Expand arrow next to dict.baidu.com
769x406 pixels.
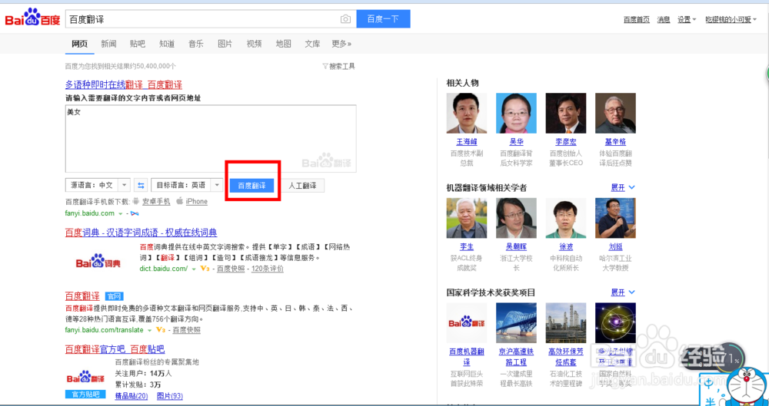(194, 269)
